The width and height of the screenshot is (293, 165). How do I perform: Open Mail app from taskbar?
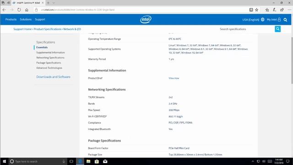click(105, 161)
